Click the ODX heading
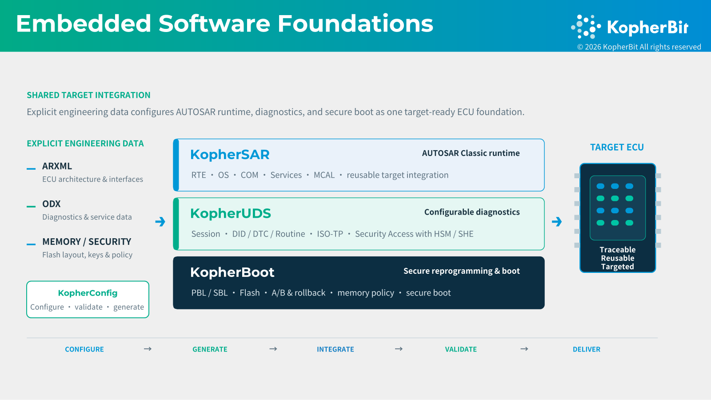 click(x=52, y=204)
